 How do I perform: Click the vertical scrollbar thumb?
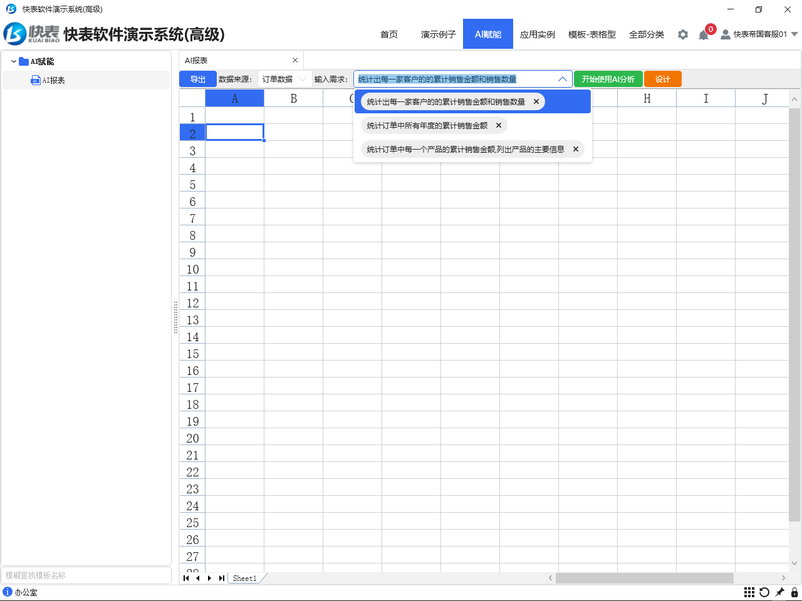coord(794,314)
